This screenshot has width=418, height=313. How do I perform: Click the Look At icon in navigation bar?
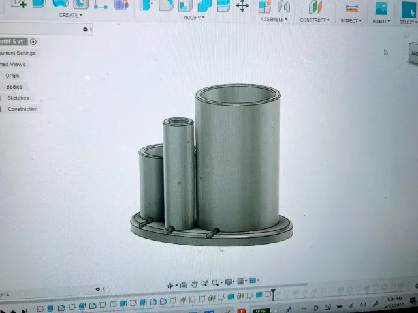click(184, 285)
